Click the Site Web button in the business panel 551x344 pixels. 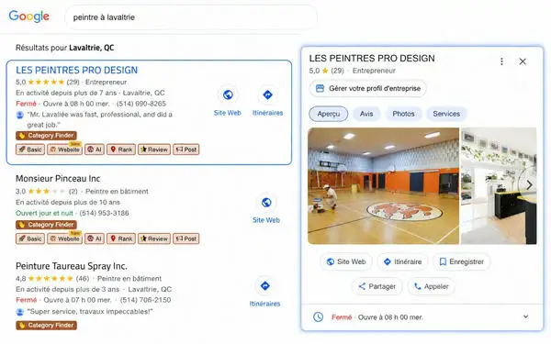point(346,261)
